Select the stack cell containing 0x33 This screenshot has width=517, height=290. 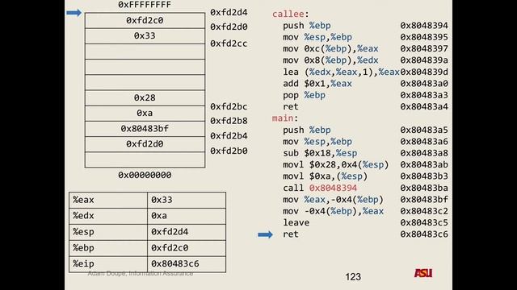145,35
